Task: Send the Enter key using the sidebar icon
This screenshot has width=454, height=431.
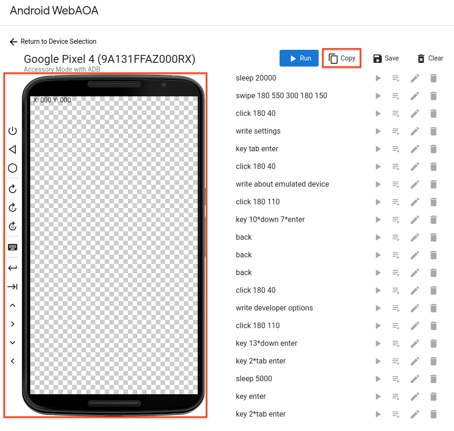Action: tap(12, 268)
